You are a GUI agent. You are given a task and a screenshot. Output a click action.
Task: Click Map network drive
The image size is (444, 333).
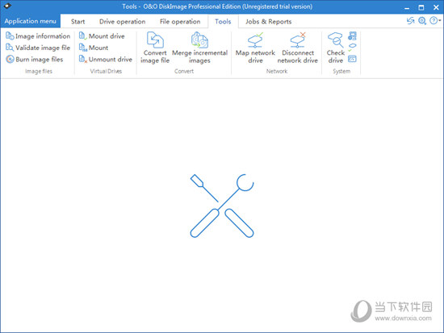(255, 48)
